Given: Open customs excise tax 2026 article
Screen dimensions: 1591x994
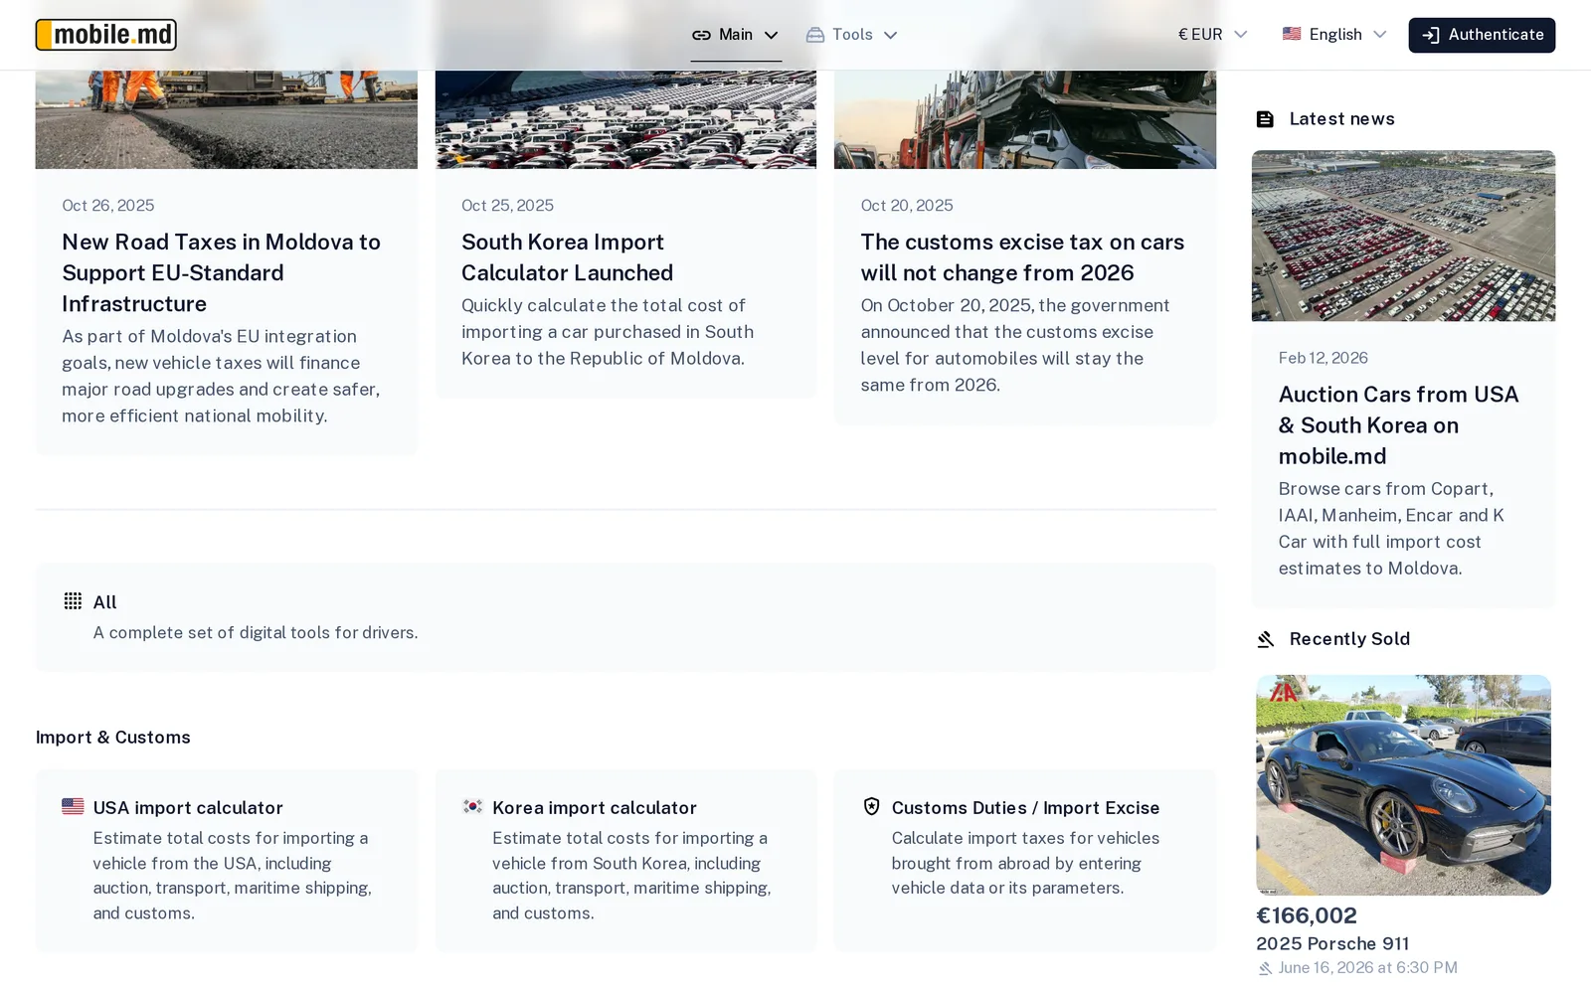Looking at the screenshot, I should pyautogui.click(x=1024, y=257).
